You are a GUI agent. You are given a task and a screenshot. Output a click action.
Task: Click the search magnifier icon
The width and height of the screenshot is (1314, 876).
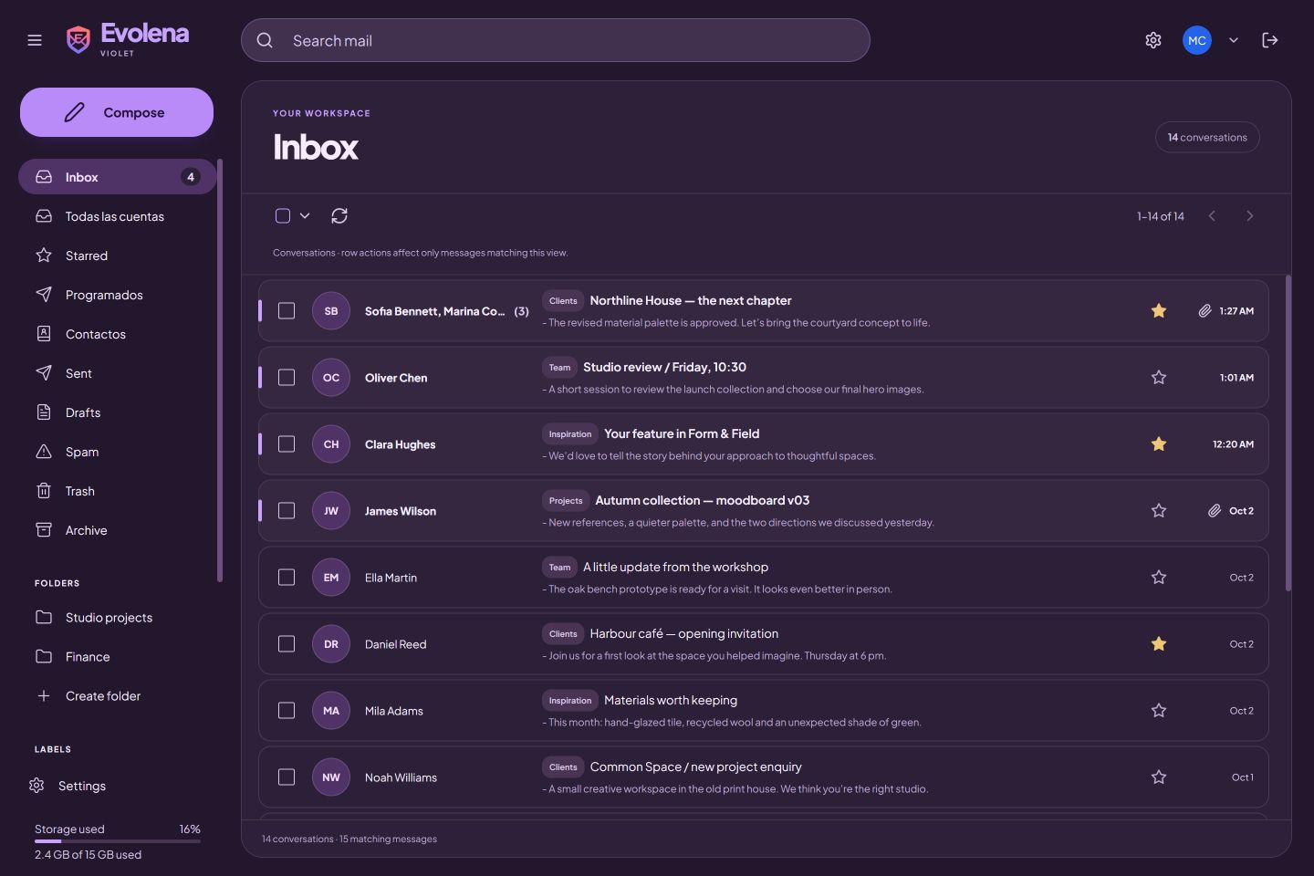pyautogui.click(x=265, y=40)
